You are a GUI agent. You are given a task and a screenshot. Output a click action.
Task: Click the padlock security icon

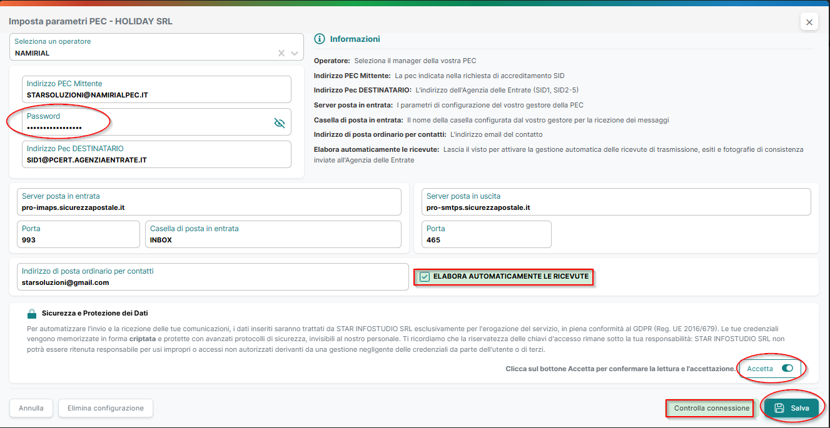tap(32, 314)
